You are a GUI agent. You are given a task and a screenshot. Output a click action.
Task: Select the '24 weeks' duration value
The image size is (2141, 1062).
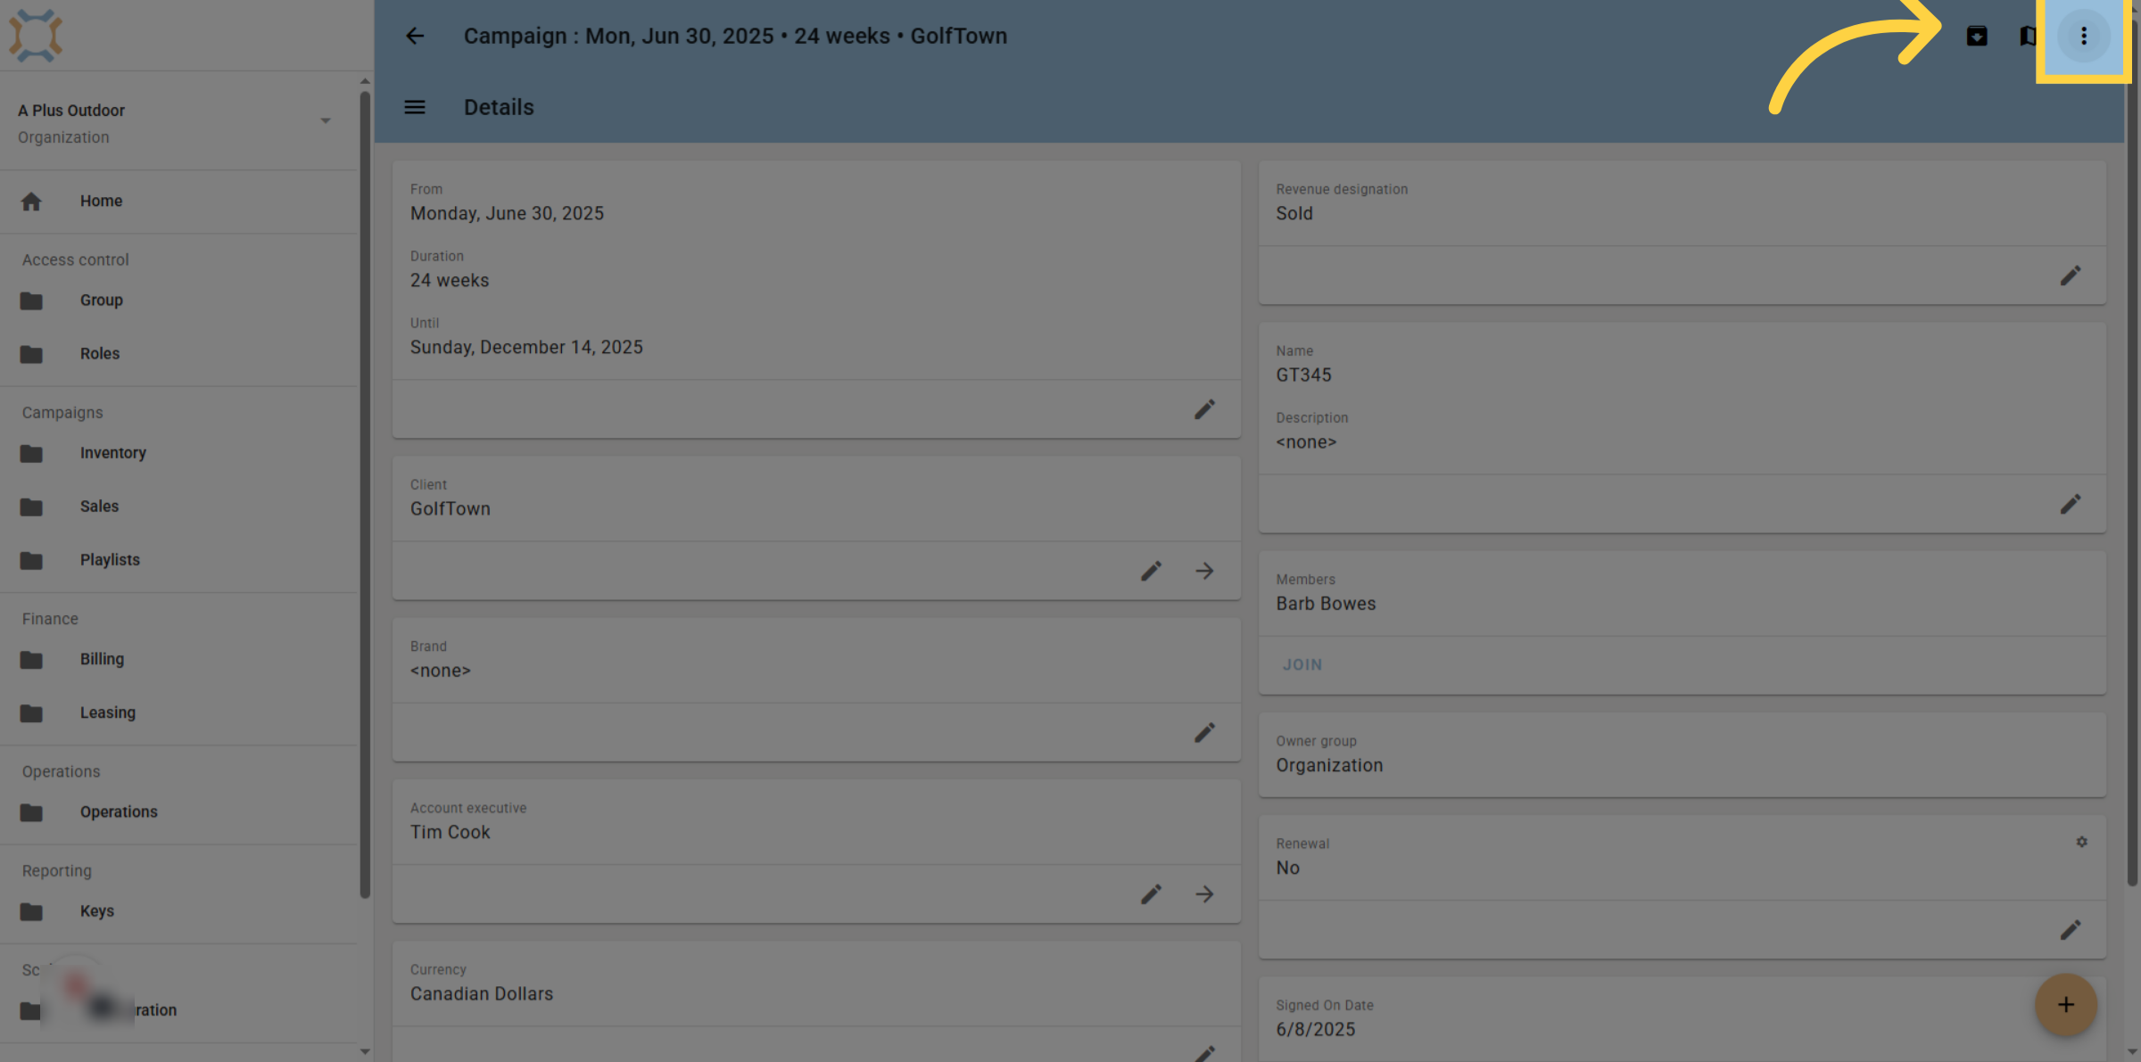[x=450, y=281]
